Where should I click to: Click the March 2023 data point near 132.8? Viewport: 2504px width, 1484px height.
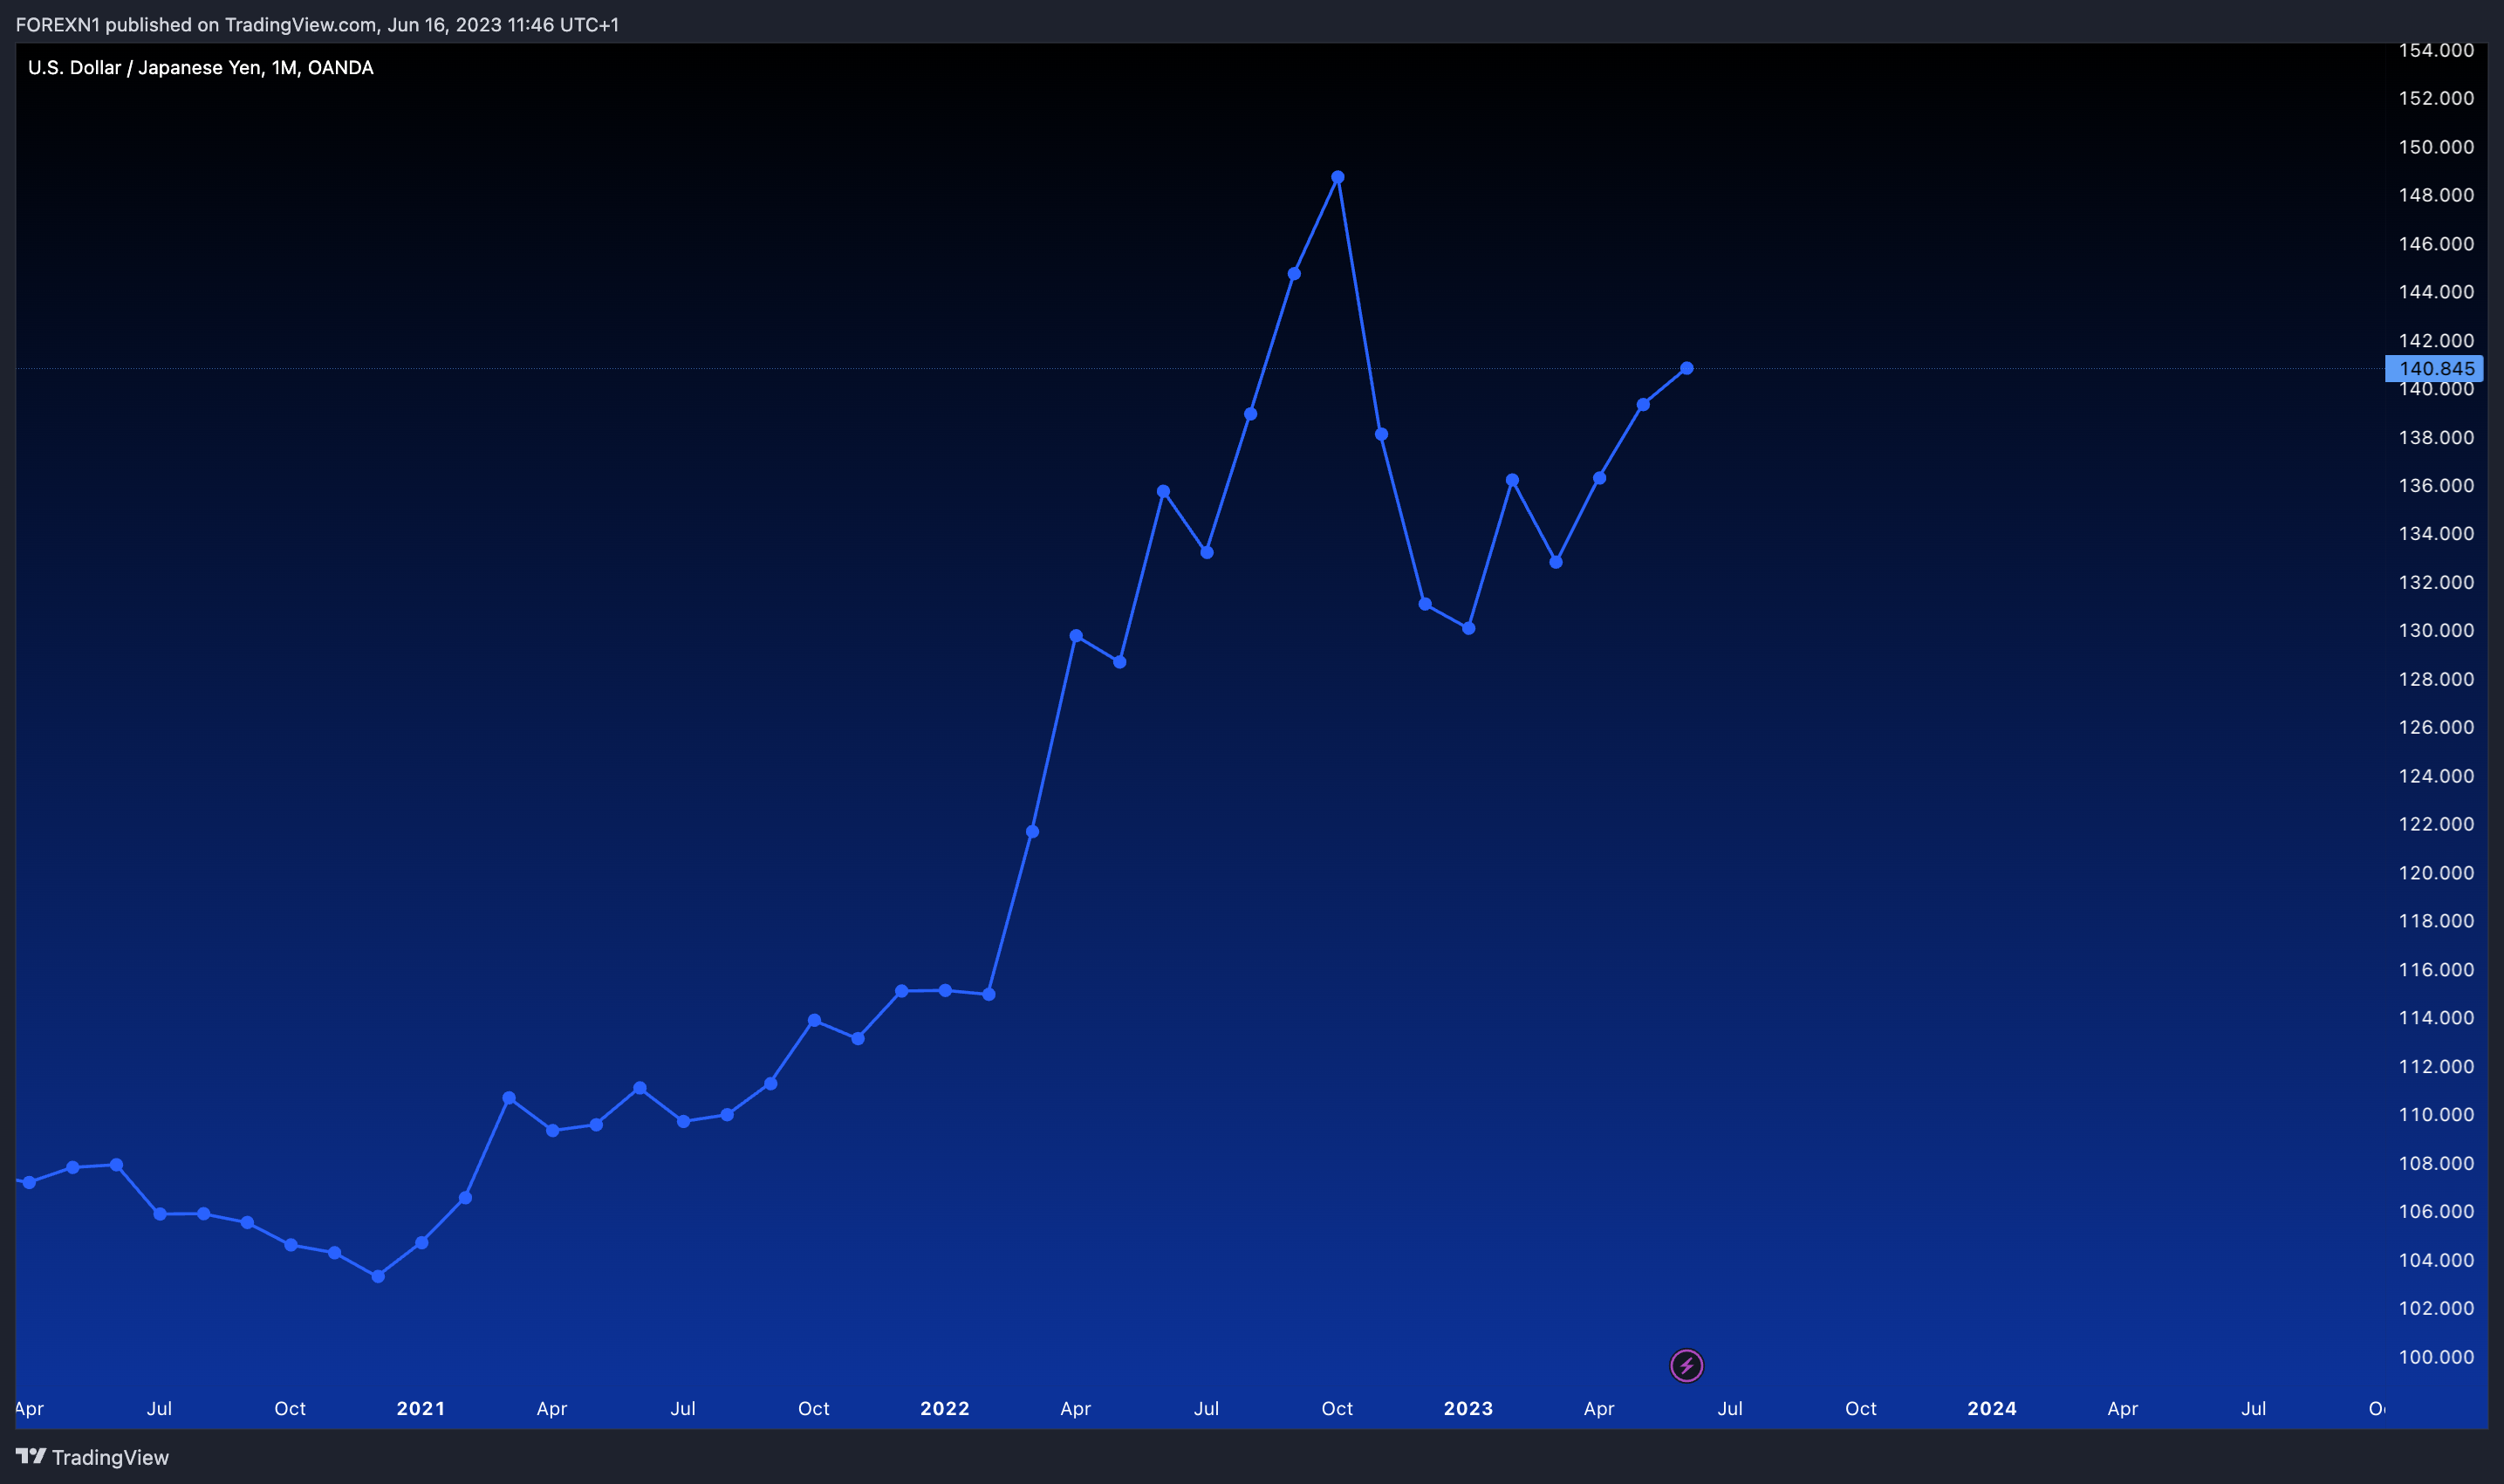1556,562
